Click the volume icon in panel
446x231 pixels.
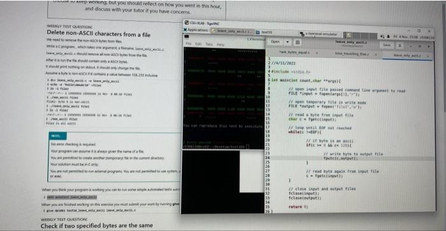(x=382, y=36)
